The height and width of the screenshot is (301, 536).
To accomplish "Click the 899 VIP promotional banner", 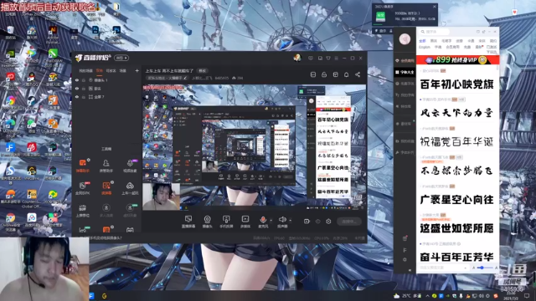I will coord(458,60).
